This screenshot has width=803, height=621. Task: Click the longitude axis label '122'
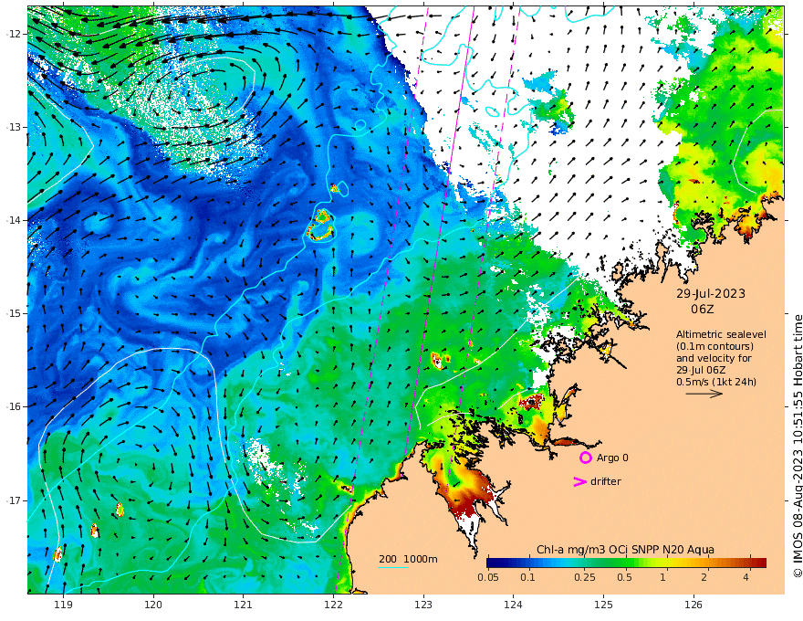coord(333,605)
